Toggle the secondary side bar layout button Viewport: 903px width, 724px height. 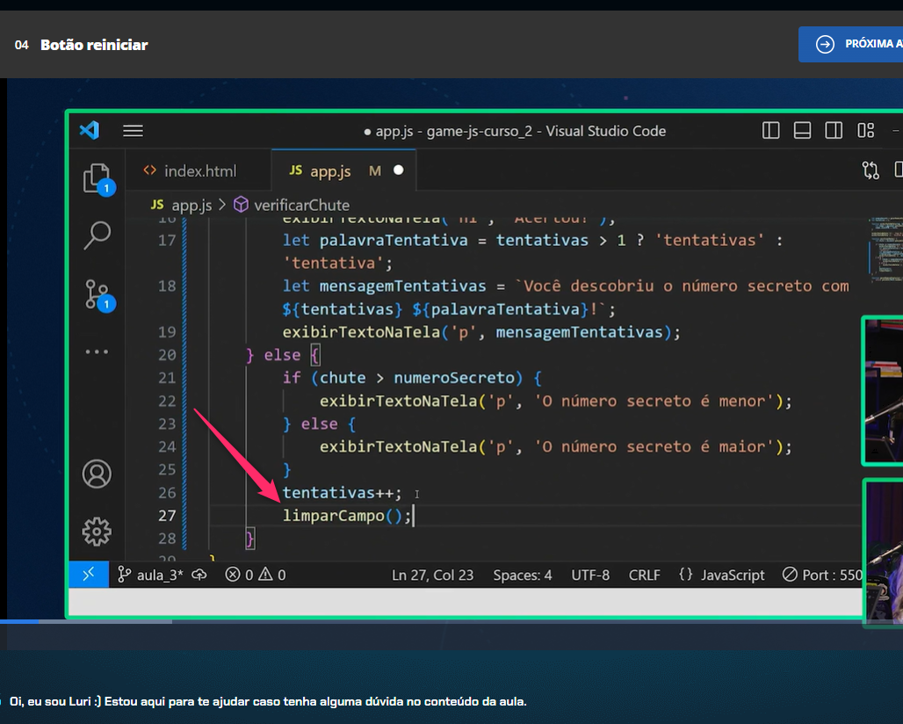(x=834, y=131)
